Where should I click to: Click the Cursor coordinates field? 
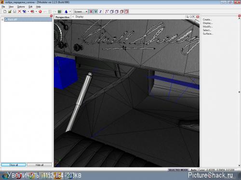[216, 170]
